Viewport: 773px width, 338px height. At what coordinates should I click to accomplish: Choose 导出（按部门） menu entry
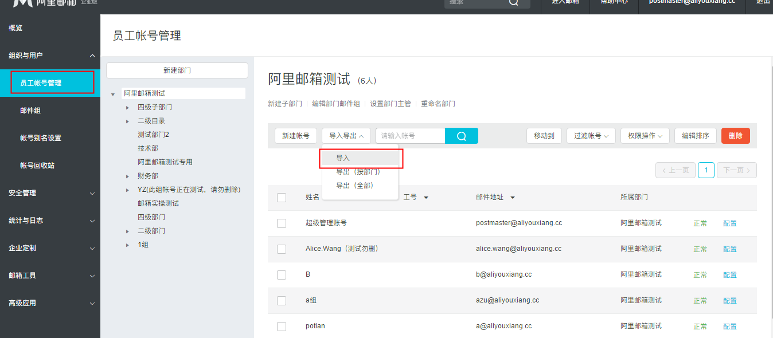pyautogui.click(x=360, y=172)
